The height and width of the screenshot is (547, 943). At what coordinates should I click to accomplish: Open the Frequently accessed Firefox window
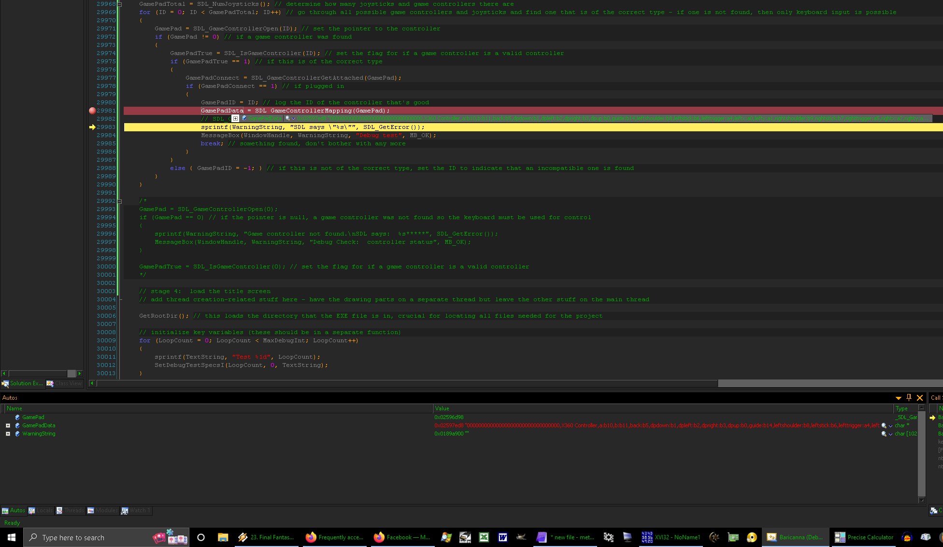tap(335, 537)
